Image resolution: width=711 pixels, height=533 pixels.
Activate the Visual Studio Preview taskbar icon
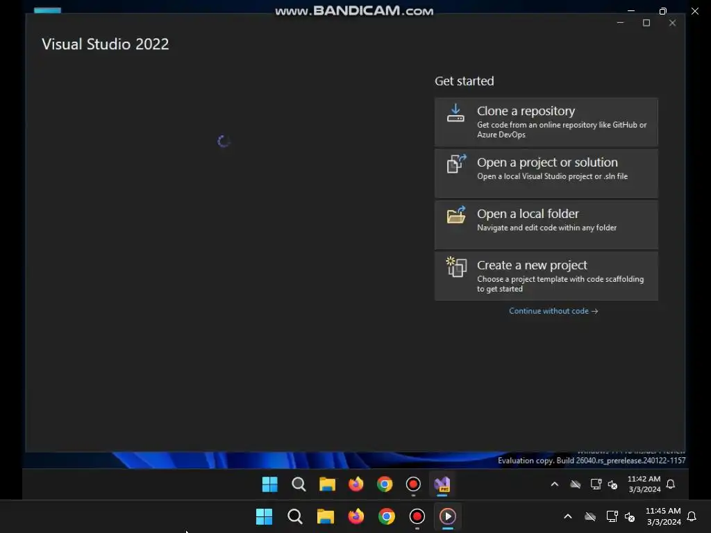pyautogui.click(x=442, y=484)
